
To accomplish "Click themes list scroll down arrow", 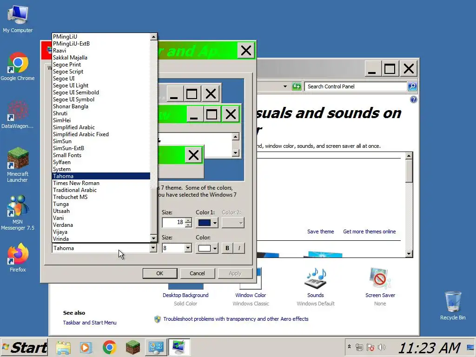I will point(409,253).
